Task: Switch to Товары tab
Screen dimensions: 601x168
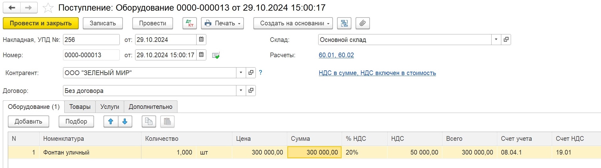Action: point(80,107)
